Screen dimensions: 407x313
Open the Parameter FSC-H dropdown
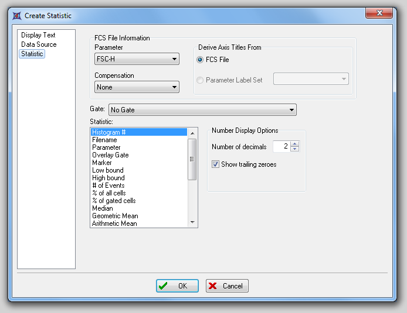[x=137, y=59]
